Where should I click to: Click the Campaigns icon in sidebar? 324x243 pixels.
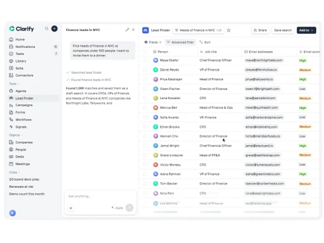[11, 105]
